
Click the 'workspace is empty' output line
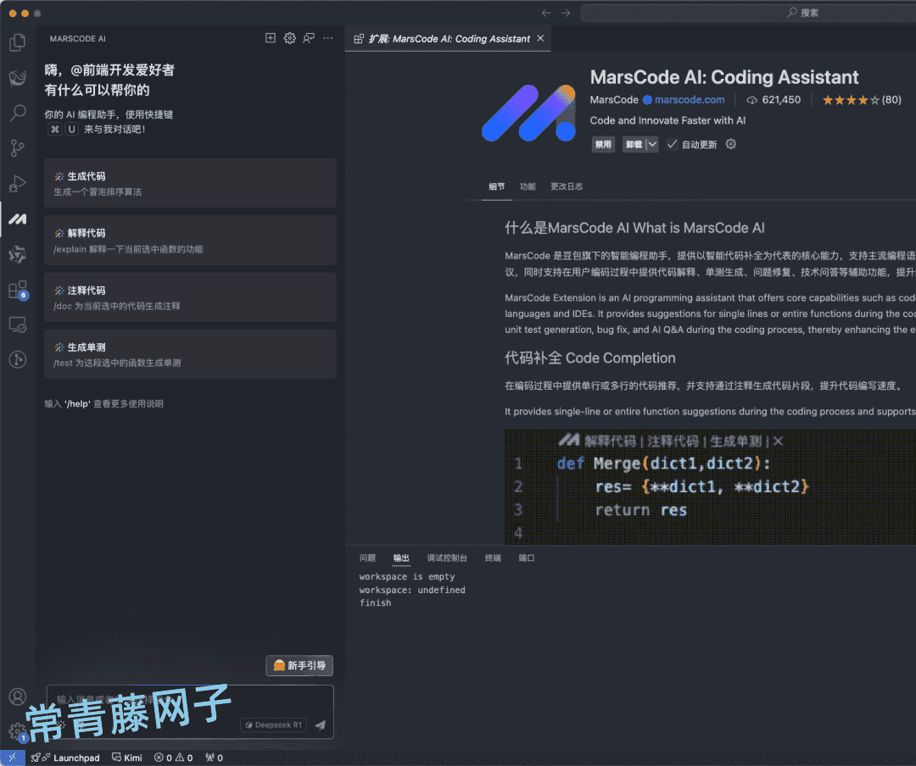(407, 577)
